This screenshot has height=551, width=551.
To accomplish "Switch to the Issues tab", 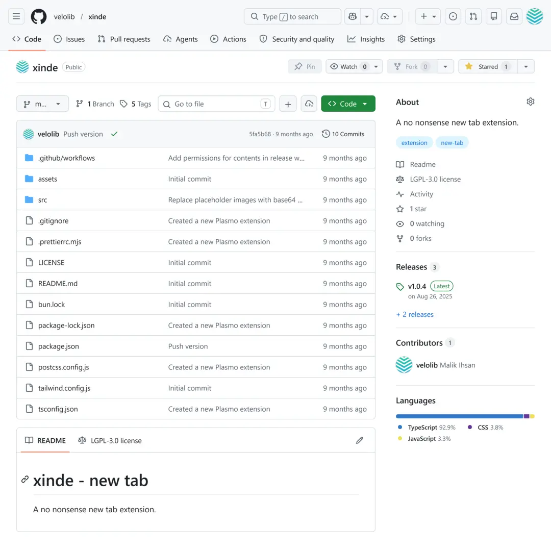I will click(x=69, y=39).
